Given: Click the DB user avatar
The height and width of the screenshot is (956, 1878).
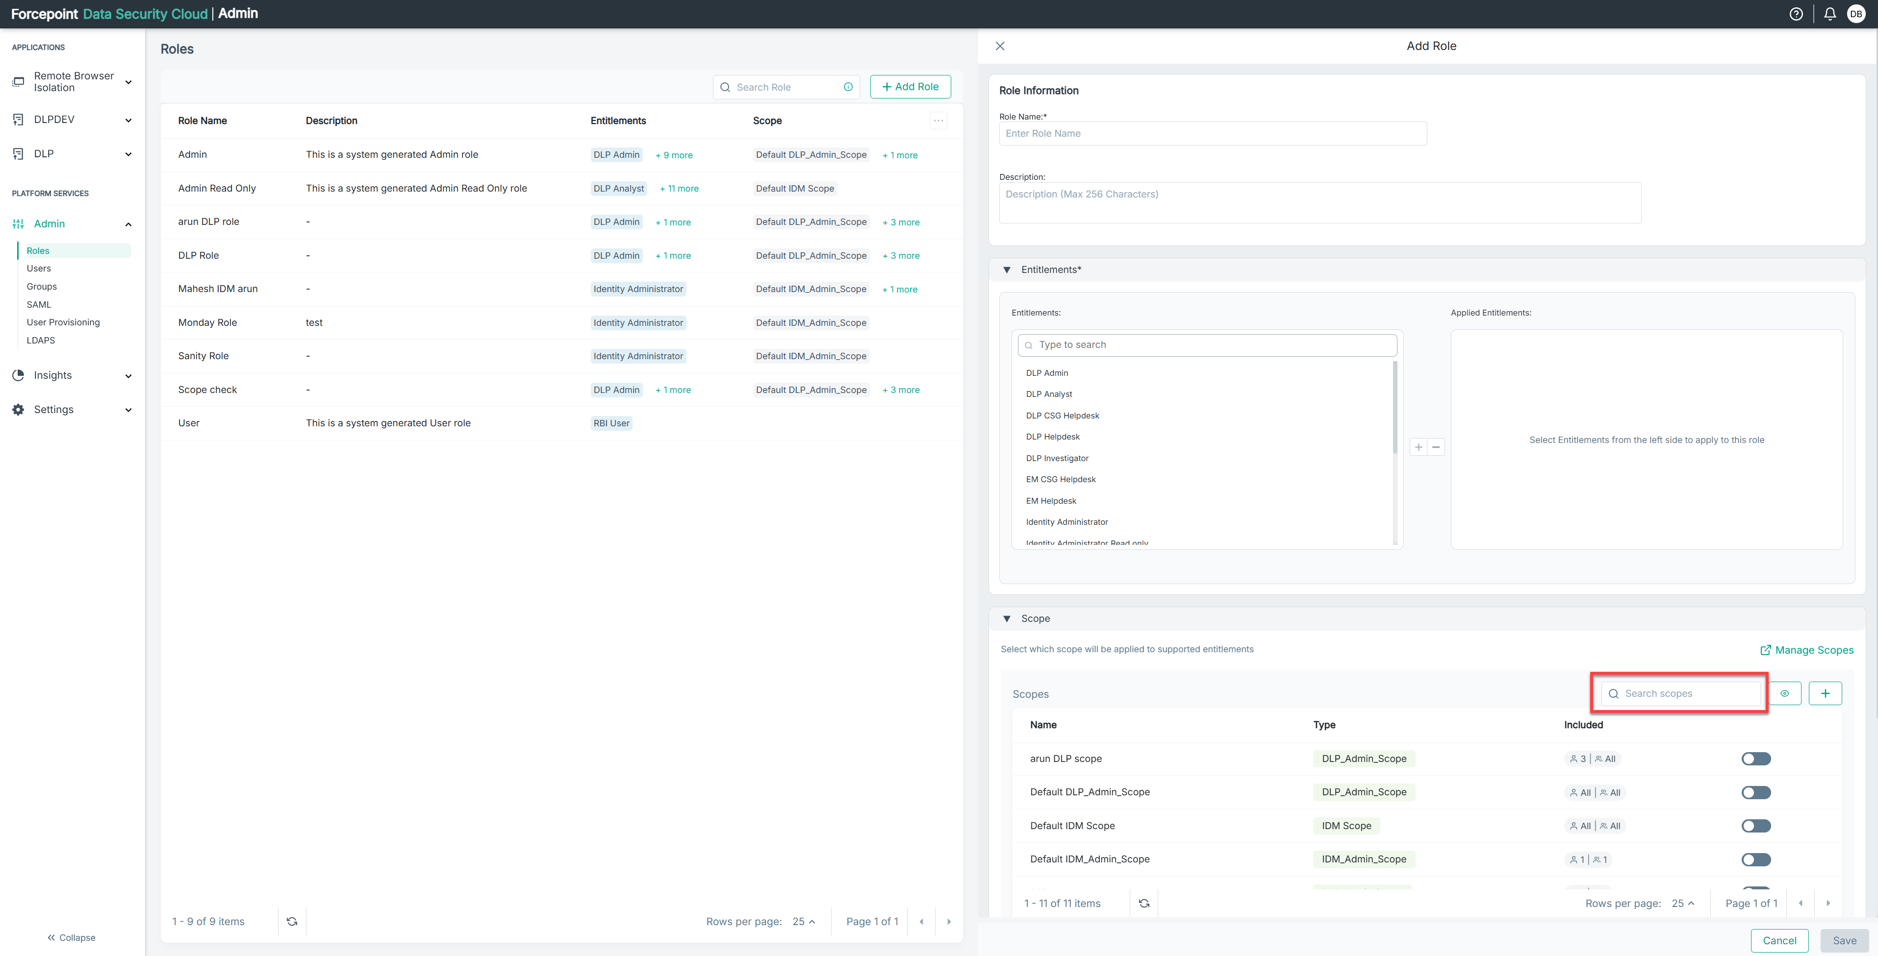Looking at the screenshot, I should point(1855,14).
